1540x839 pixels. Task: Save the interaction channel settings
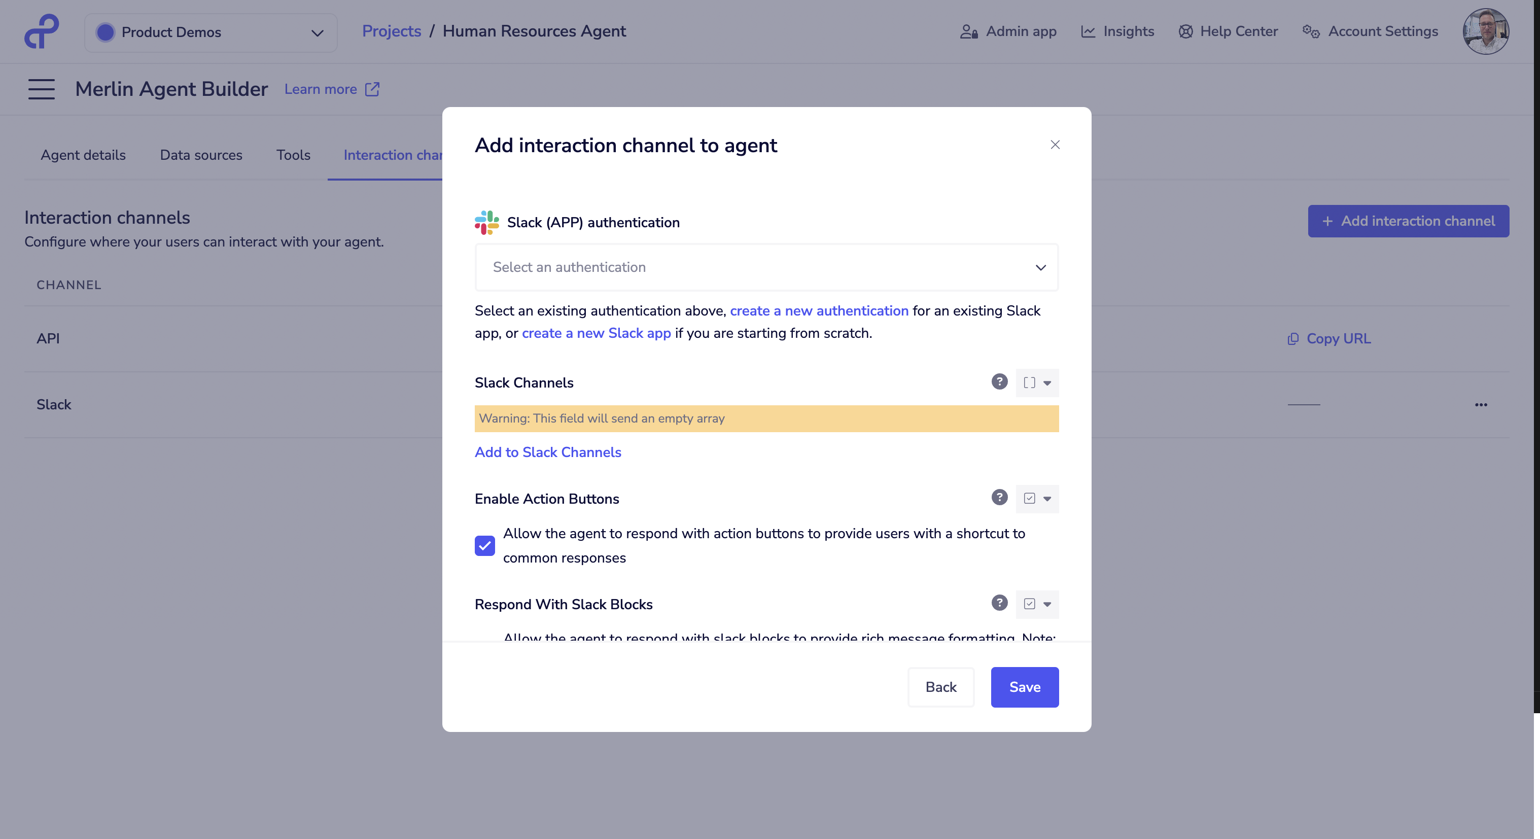pyautogui.click(x=1024, y=687)
